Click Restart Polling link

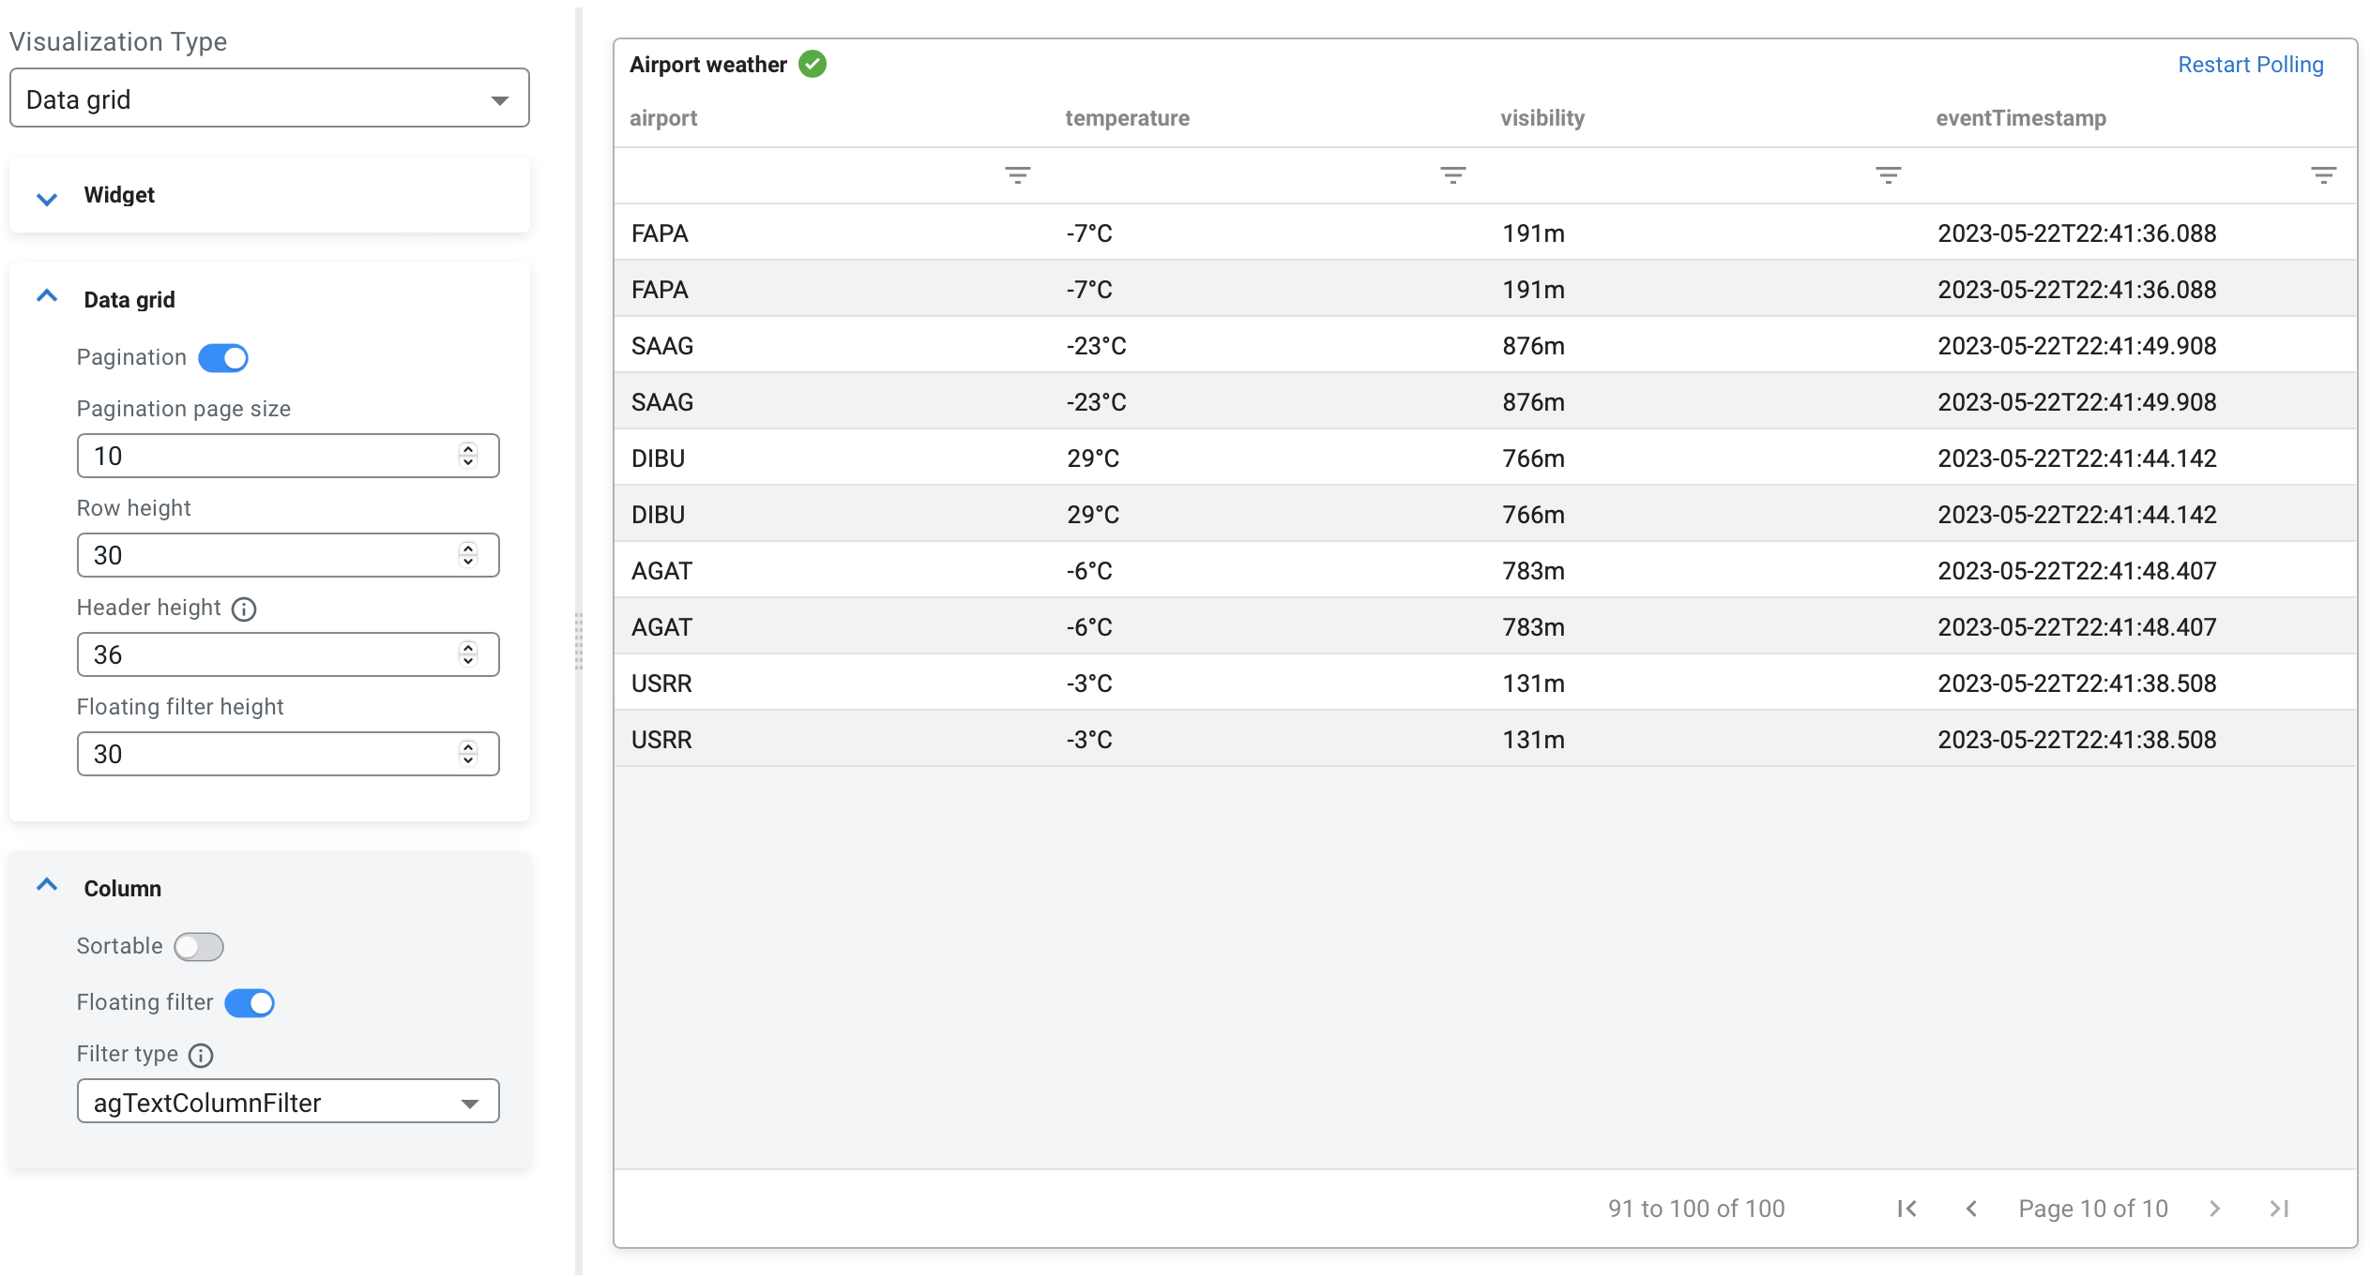point(2250,65)
